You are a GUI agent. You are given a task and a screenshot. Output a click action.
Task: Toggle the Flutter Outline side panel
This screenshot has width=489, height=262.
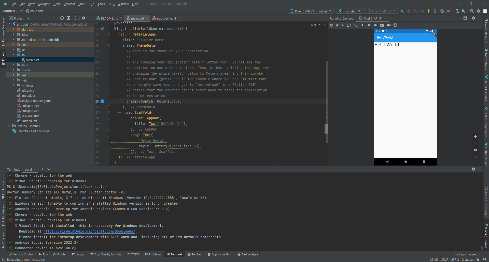click(486, 154)
